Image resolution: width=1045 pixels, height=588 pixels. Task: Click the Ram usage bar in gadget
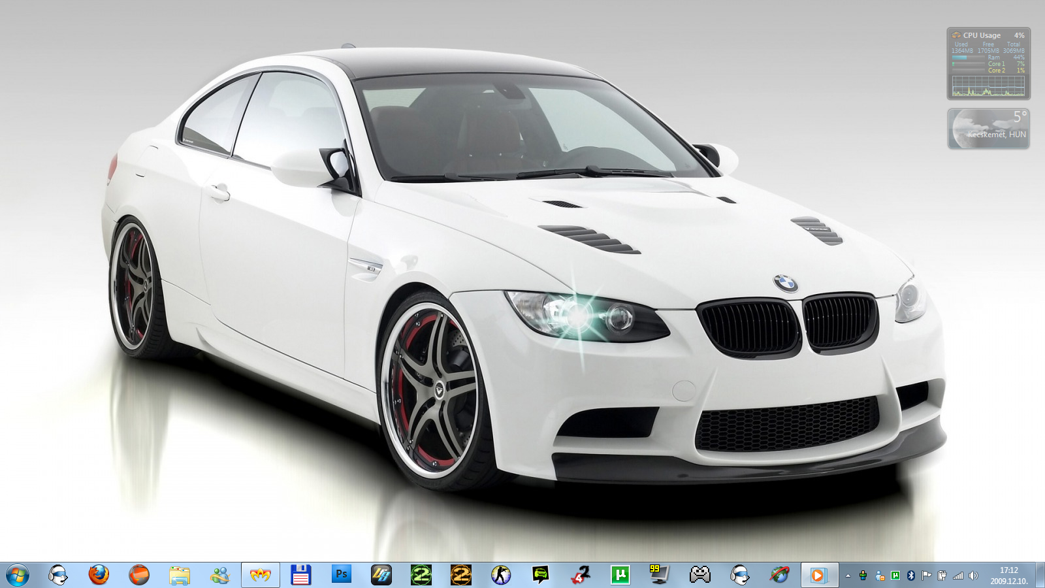(969, 57)
